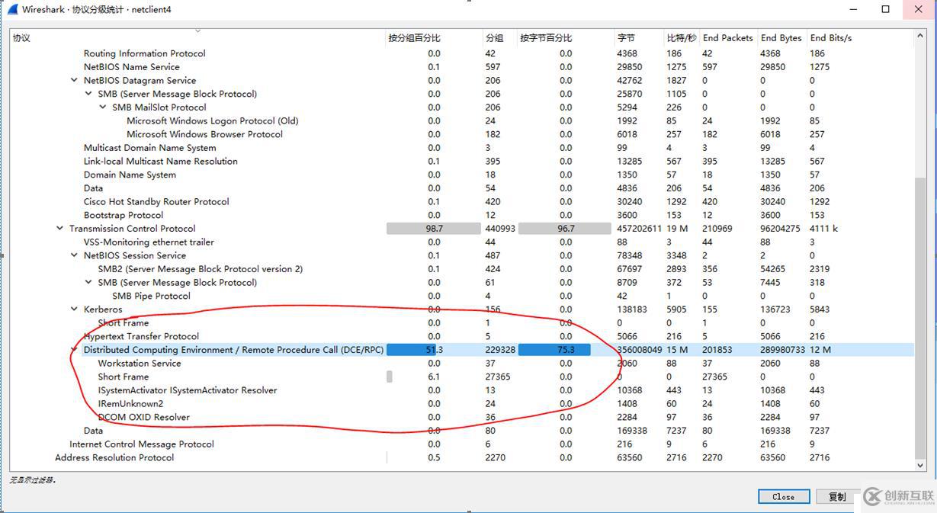This screenshot has width=937, height=513.
Task: Click the scrollbar up arrow
Action: pyautogui.click(x=920, y=37)
